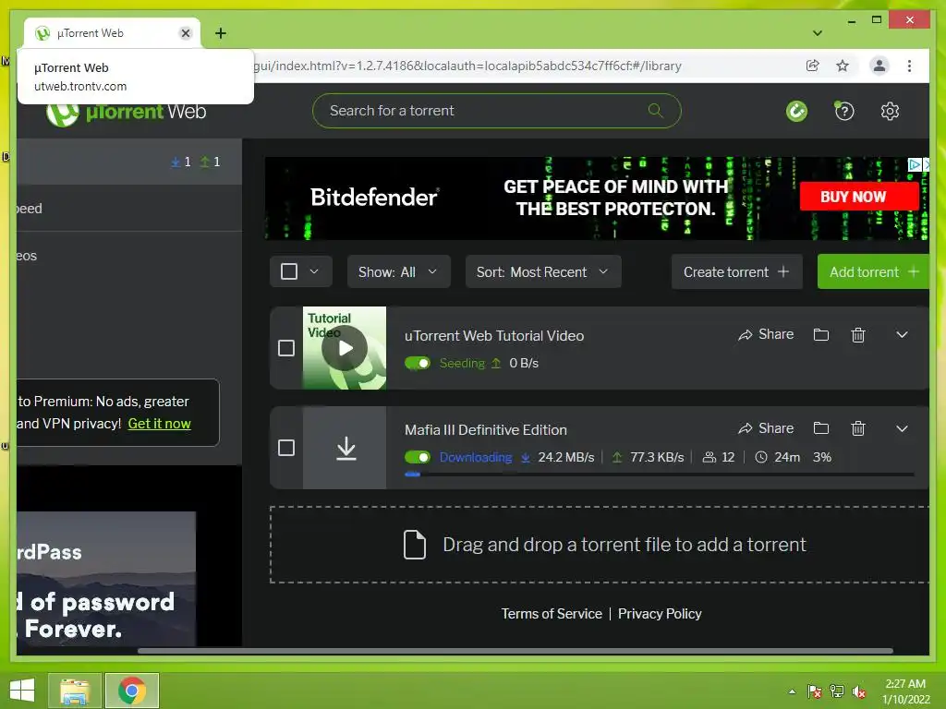Open the settings gear in uTorrent Web
Screen dimensions: 946x709
pyautogui.click(x=890, y=111)
